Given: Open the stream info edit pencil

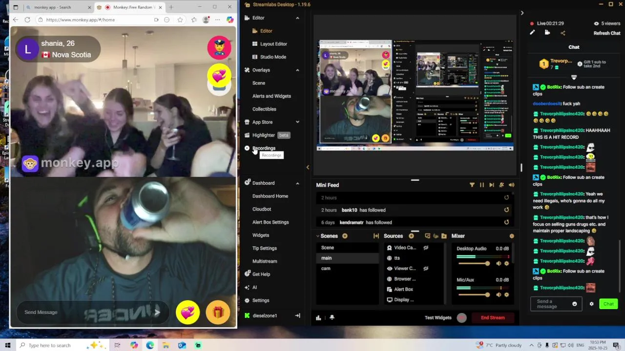Looking at the screenshot, I should [532, 33].
